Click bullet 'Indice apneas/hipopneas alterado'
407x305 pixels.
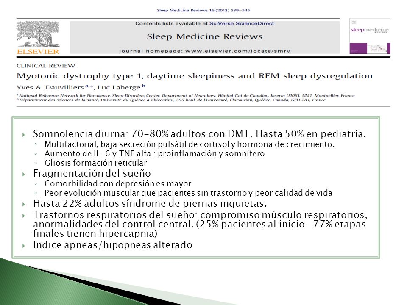113,245
